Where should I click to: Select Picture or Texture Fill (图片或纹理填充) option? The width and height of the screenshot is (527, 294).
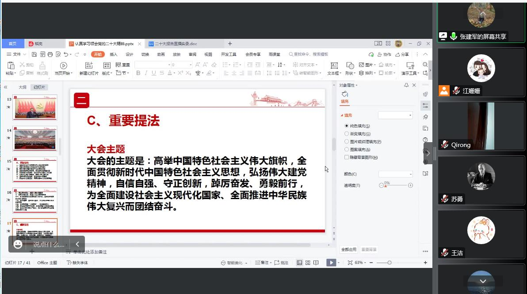point(347,142)
